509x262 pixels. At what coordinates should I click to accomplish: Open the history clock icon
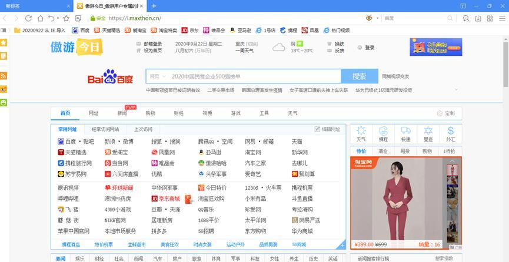[x=466, y=18]
